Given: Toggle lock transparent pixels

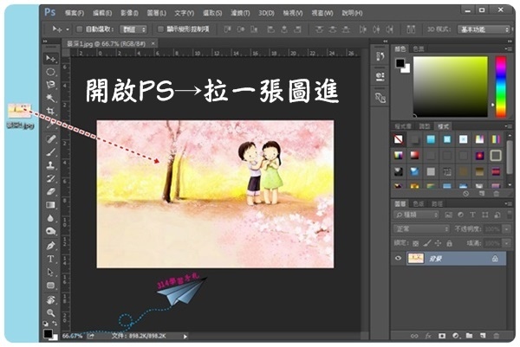Looking at the screenshot, I should pyautogui.click(x=415, y=243).
